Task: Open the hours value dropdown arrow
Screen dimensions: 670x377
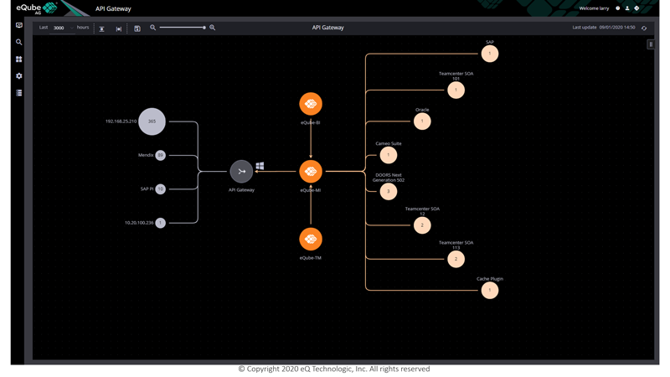Action: 72,28
